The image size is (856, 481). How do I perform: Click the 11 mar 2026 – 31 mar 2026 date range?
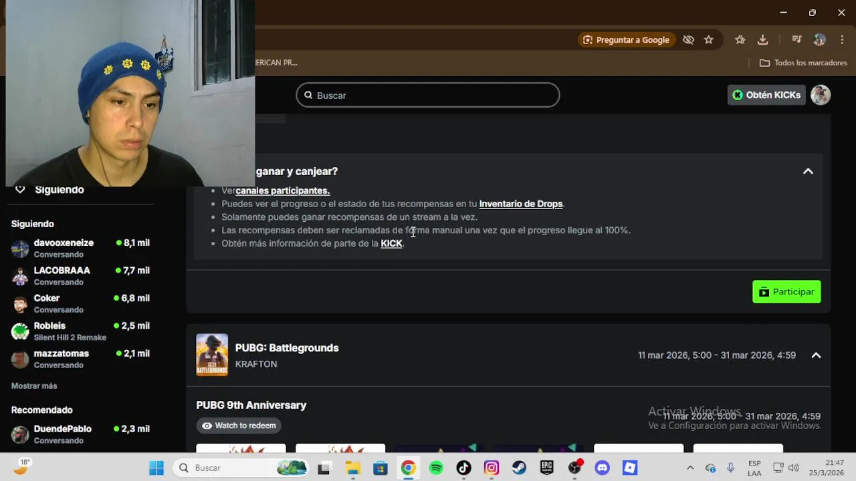pos(717,355)
